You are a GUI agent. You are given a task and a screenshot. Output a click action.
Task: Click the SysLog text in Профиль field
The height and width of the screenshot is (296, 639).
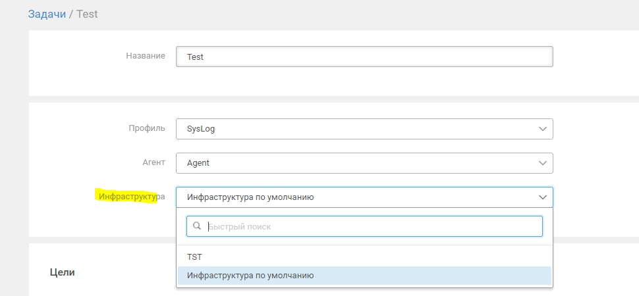pos(200,129)
